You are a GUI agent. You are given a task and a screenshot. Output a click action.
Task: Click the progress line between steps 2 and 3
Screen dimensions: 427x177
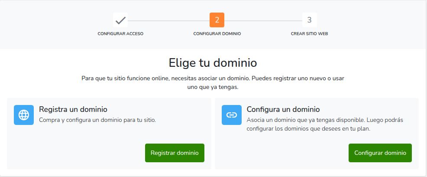coord(263,20)
